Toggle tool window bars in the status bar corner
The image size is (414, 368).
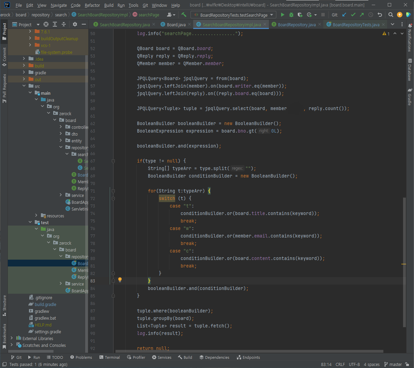click(x=4, y=364)
